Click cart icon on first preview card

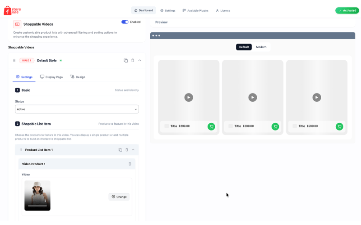(x=211, y=126)
